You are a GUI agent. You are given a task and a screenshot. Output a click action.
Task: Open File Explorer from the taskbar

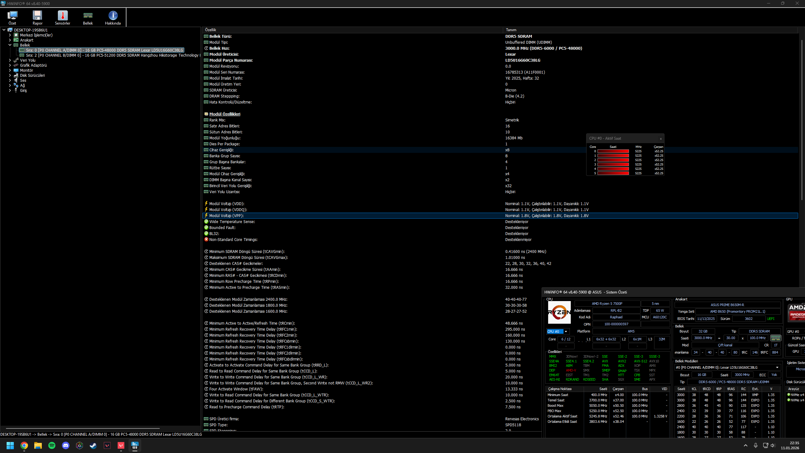[38, 445]
